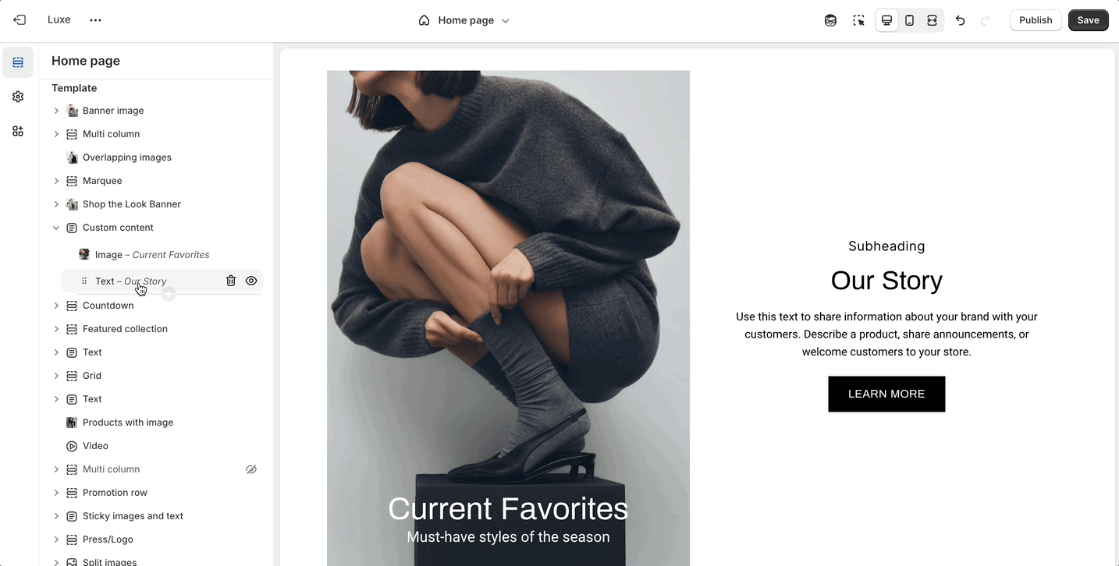Image resolution: width=1119 pixels, height=566 pixels.
Task: Click the undo arrow icon
Action: pos(961,20)
